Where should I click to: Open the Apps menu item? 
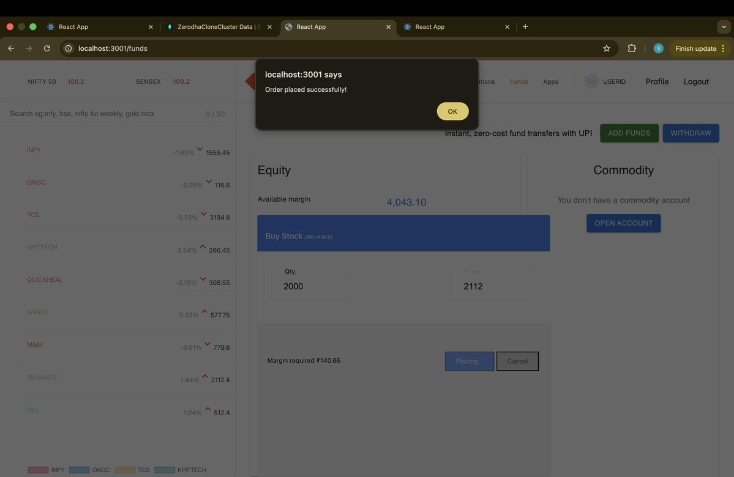pos(550,81)
